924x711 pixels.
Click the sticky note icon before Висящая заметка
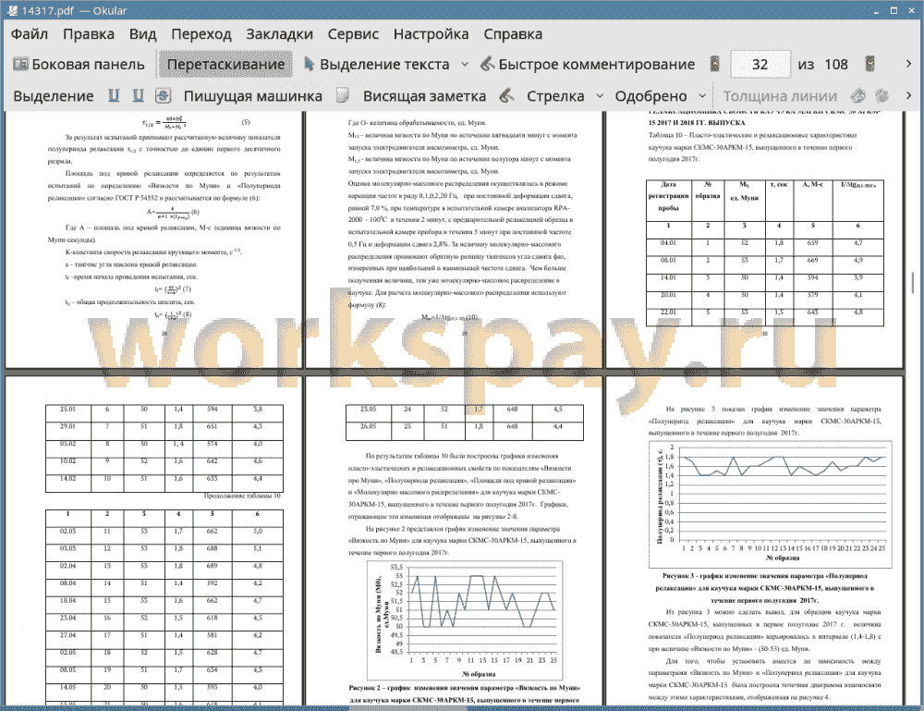343,95
